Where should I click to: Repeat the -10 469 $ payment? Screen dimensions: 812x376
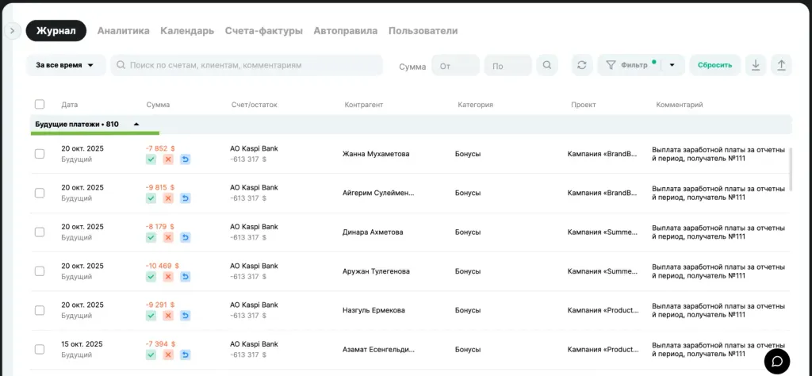point(186,277)
